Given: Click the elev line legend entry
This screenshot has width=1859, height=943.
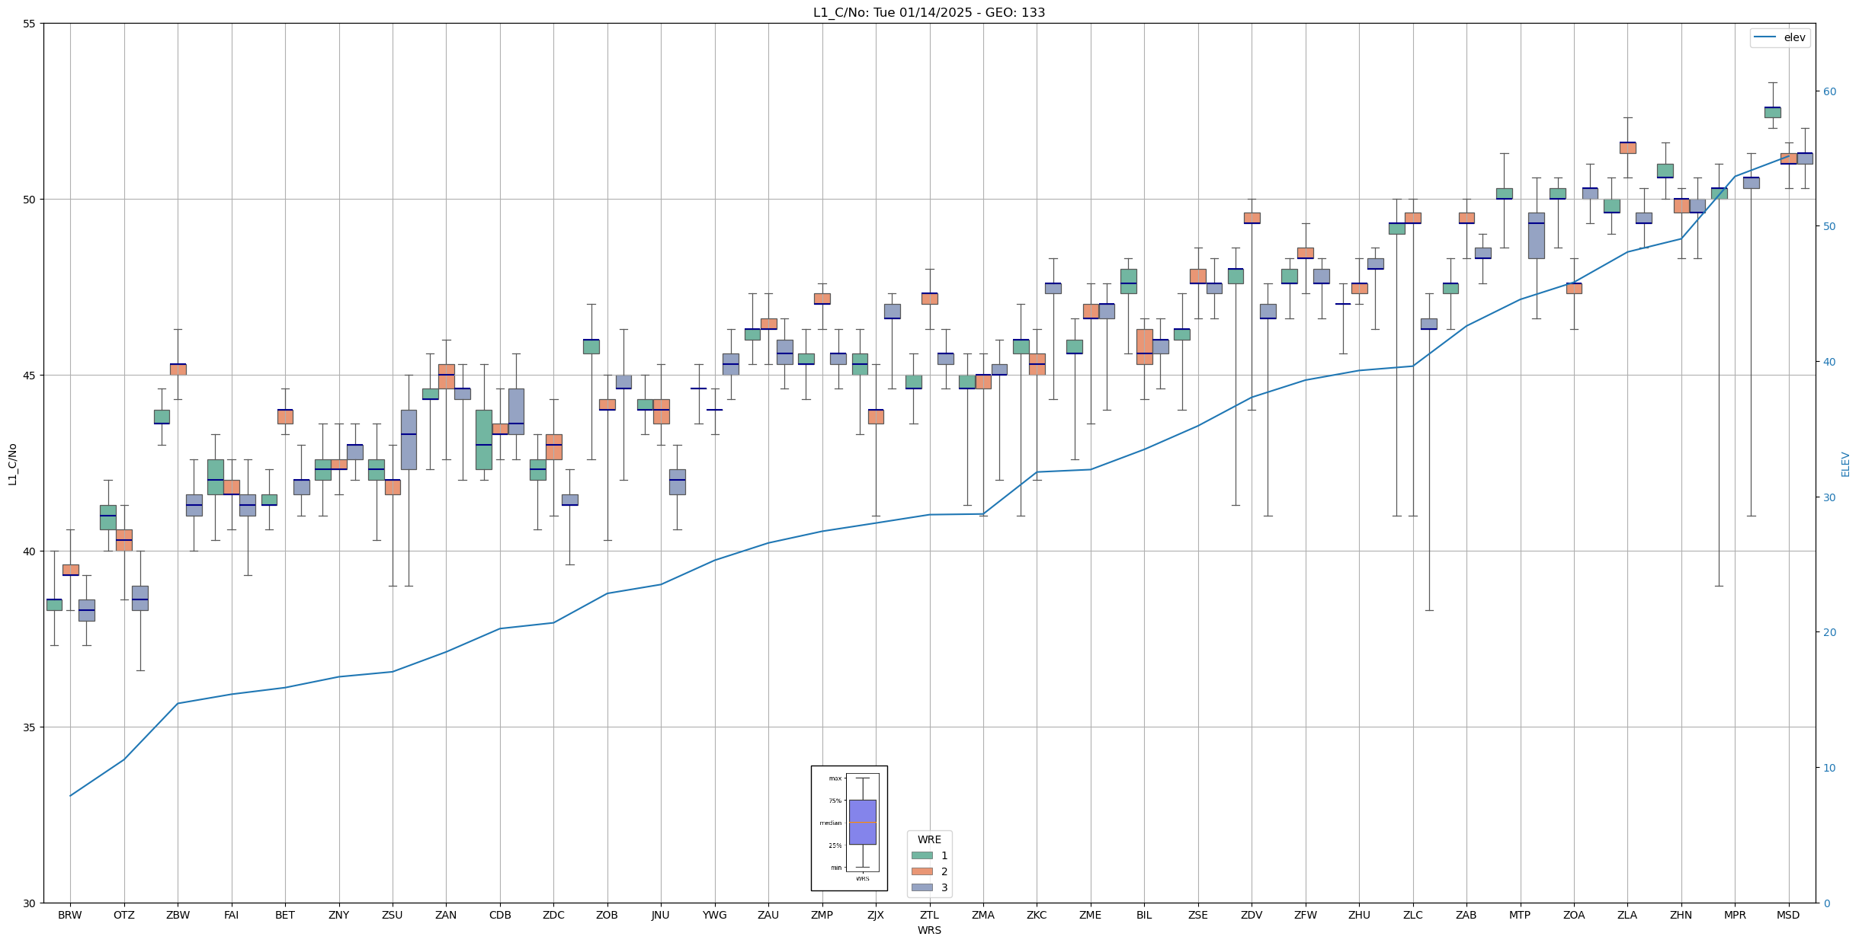Looking at the screenshot, I should pyautogui.click(x=1779, y=37).
